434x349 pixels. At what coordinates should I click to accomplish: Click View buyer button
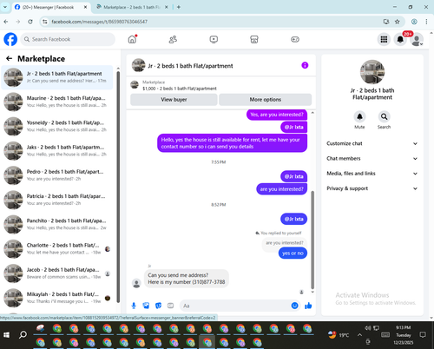[174, 100]
